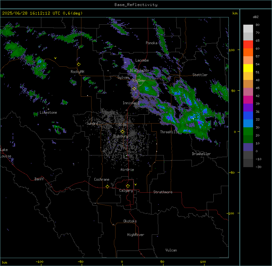Click the yellow V marker near Calgary
The image size is (272, 266).
click(x=135, y=184)
